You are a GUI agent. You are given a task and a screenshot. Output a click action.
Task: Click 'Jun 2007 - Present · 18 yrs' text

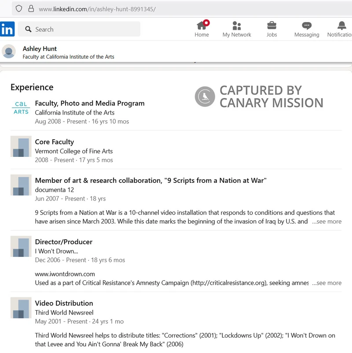pyautogui.click(x=70, y=199)
